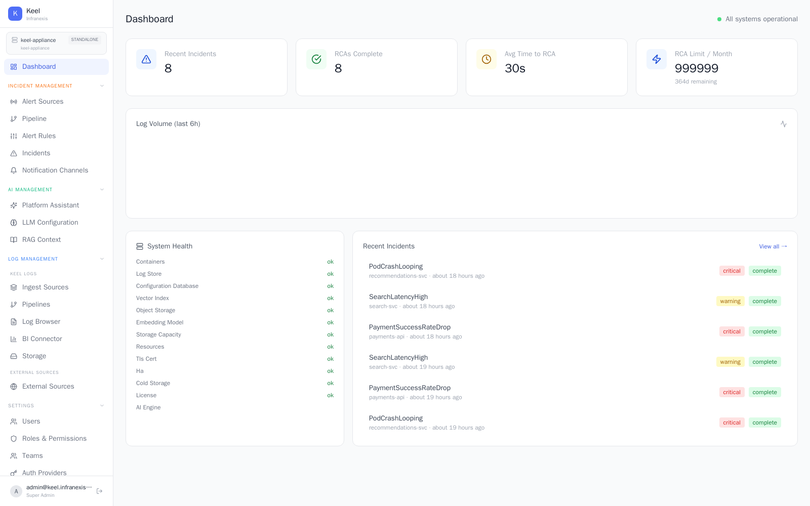
Task: Click complete badge on PaymentSuccessRateDrop 18 hours row
Action: coord(764,331)
